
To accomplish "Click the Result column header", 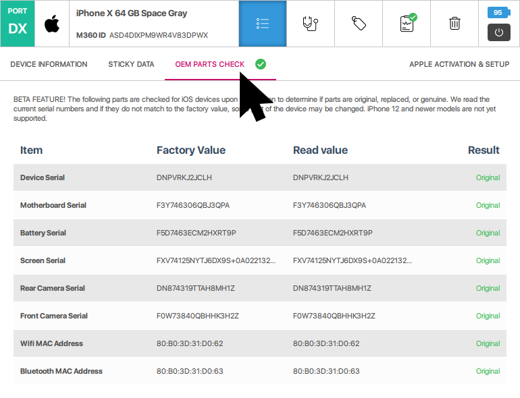I will pos(484,150).
